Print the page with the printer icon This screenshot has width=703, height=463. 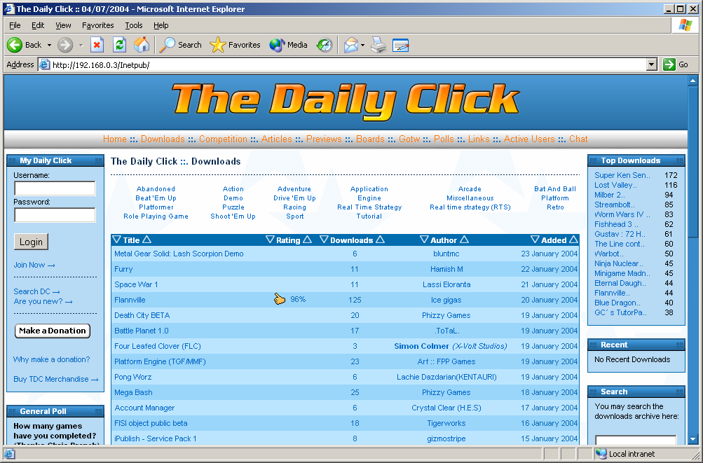pos(378,45)
